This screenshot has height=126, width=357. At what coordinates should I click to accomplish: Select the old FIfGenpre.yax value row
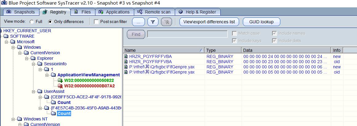coord(233,72)
